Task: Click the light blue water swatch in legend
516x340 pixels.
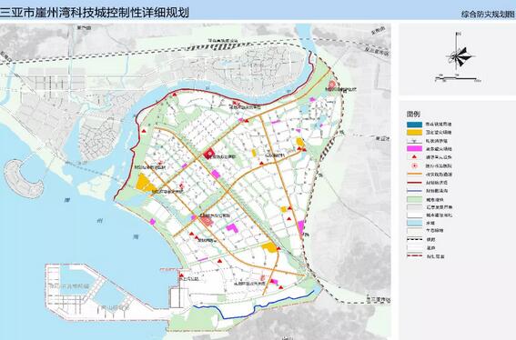Action: [x=414, y=223]
